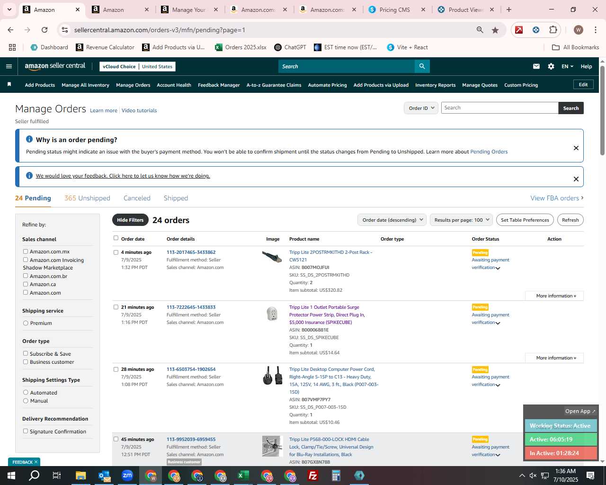Open the browser extensions puzzle icon

coord(553,30)
